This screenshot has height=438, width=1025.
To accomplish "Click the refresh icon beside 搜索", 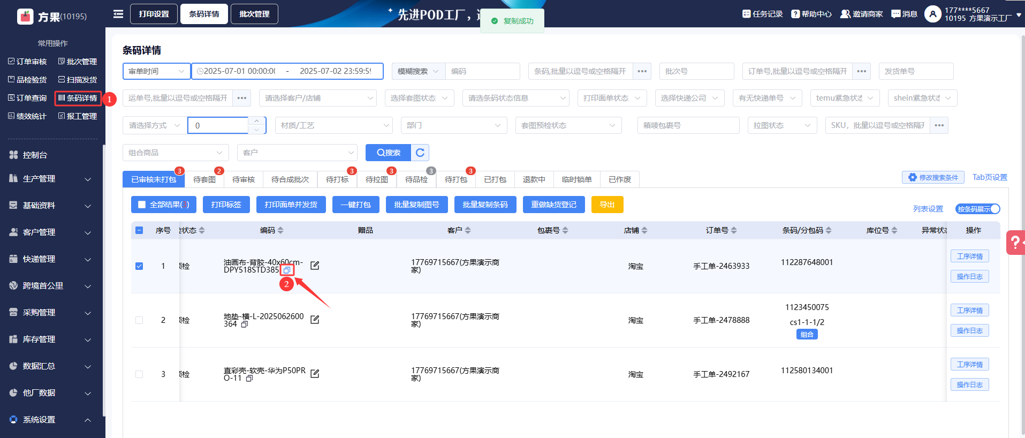I will click(420, 153).
